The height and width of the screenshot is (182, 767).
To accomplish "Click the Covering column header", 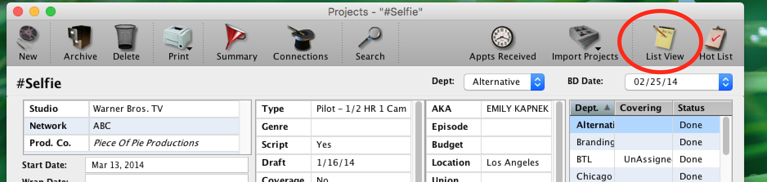I will [644, 108].
